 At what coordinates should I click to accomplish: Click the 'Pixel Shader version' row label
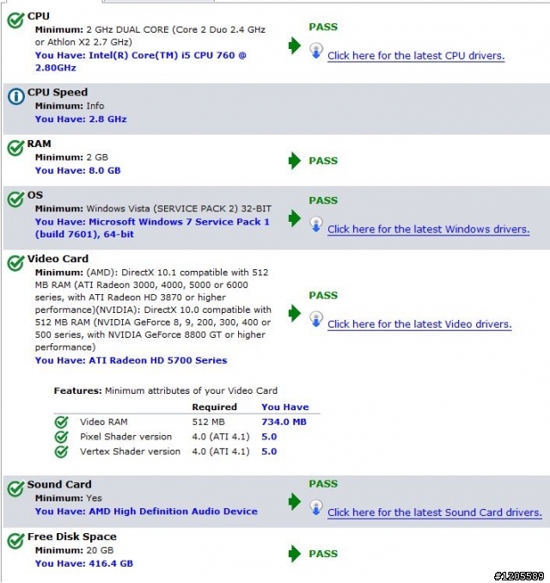(126, 437)
